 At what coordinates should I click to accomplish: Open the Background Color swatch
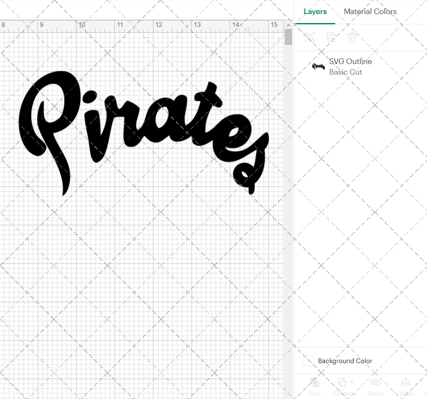(308, 361)
